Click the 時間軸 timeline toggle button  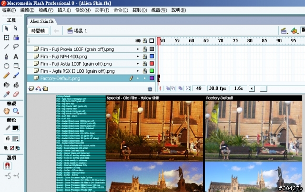(x=38, y=31)
